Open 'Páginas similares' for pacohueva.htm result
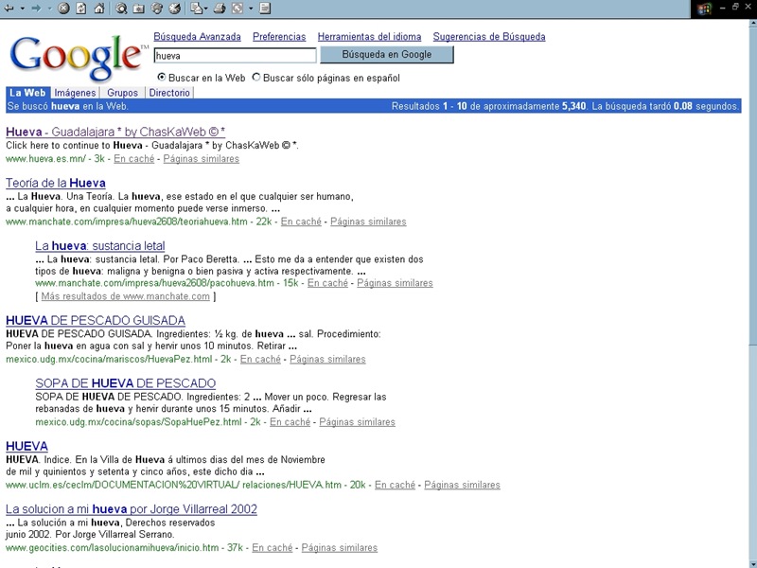Image resolution: width=757 pixels, height=568 pixels. pos(395,283)
